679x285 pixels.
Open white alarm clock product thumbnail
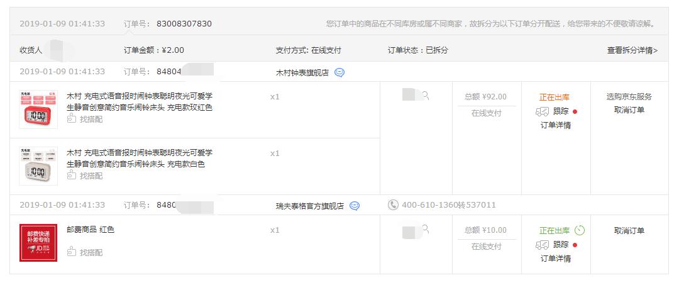pos(38,166)
